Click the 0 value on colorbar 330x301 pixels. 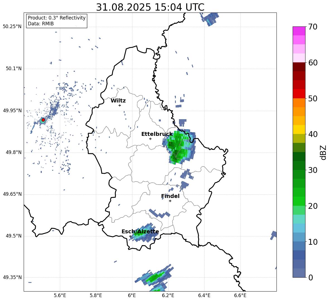310,278
